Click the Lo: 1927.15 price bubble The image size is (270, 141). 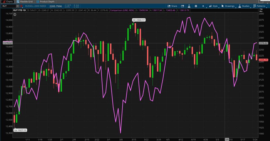(x=20, y=130)
